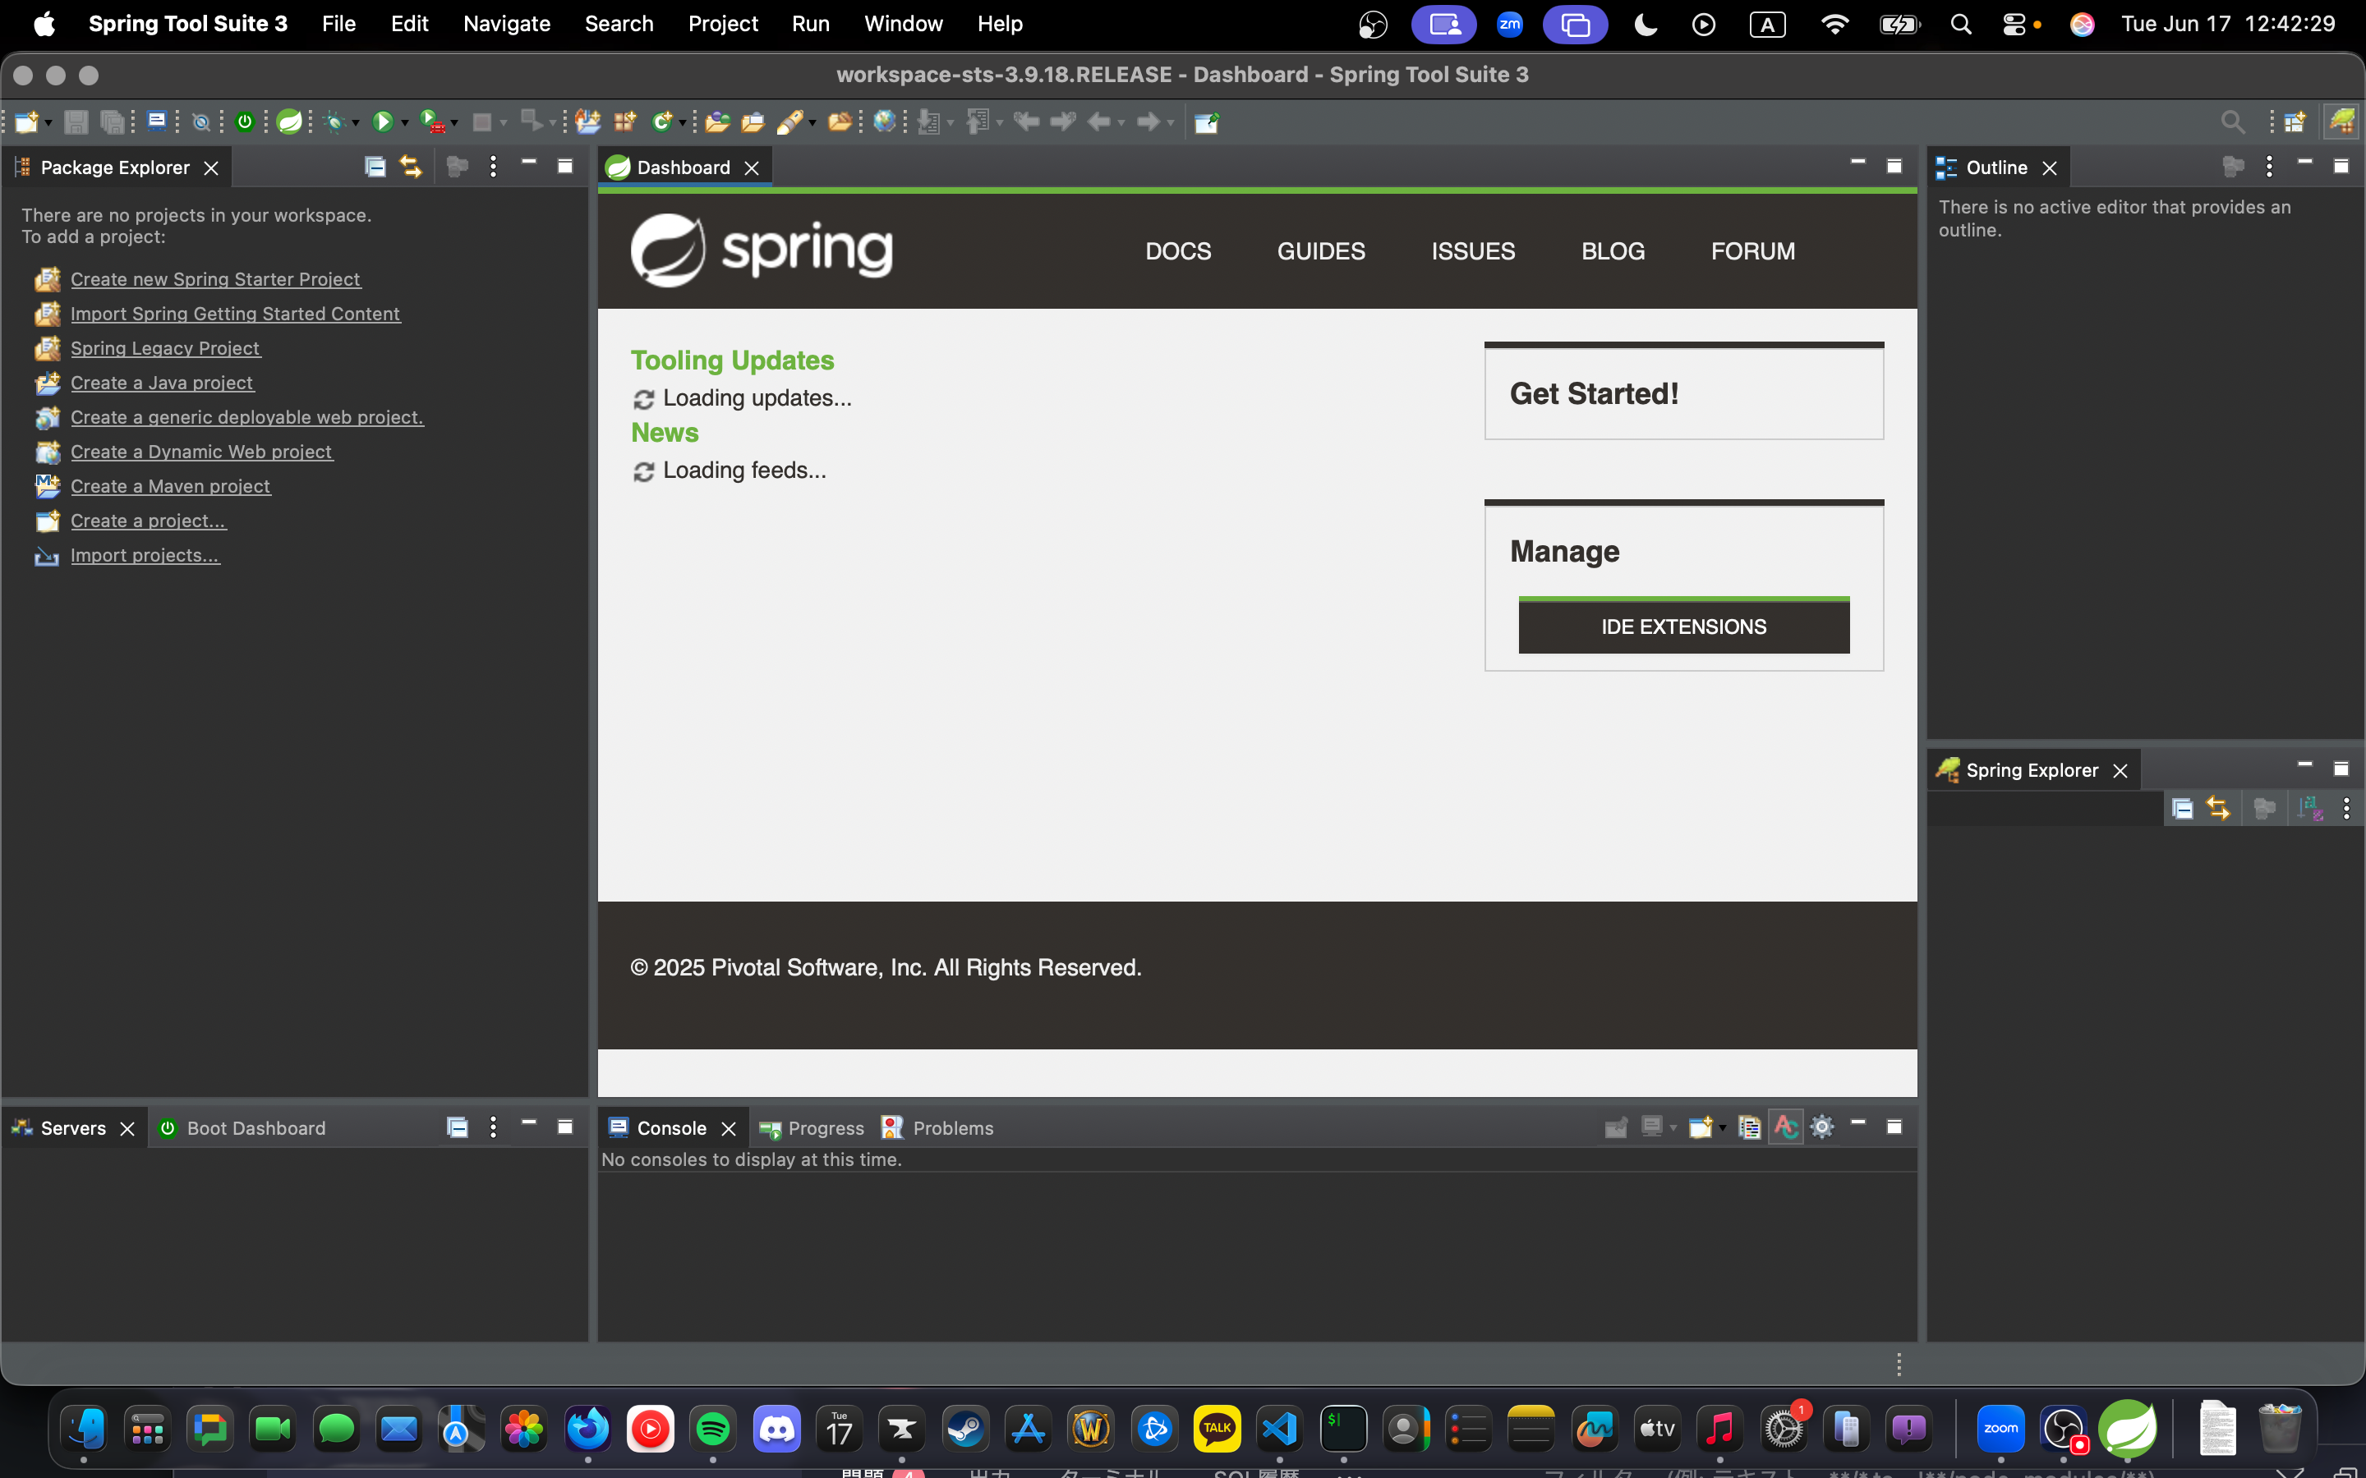Open a Terminal from the toolbar
This screenshot has height=1478, width=2366.
point(156,122)
